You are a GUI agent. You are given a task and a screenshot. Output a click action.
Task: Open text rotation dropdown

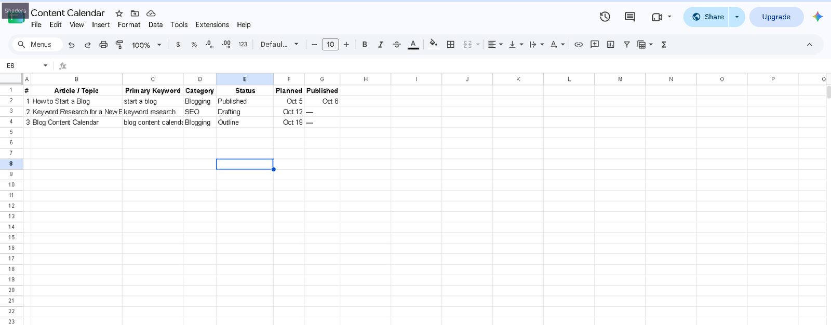(x=557, y=45)
